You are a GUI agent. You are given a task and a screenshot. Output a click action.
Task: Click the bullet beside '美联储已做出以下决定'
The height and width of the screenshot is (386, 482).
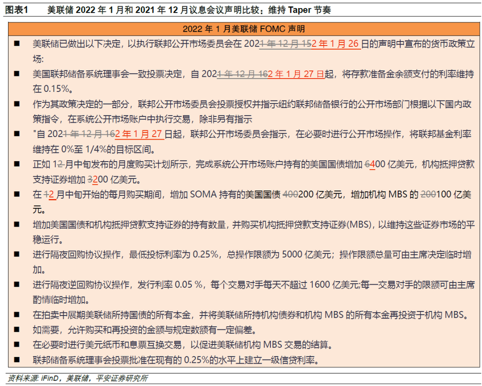tap(17, 44)
